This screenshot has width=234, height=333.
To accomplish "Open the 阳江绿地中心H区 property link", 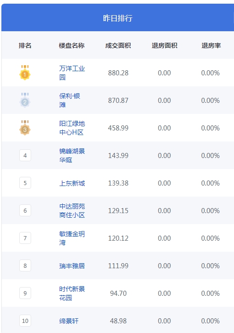I will (72, 128).
